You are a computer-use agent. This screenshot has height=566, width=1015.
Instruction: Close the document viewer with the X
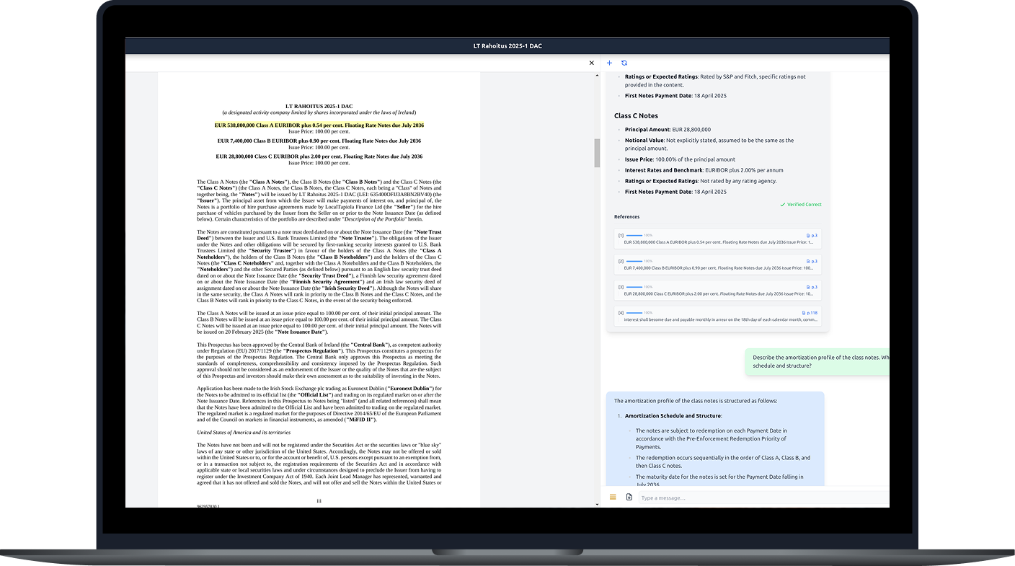tap(592, 63)
